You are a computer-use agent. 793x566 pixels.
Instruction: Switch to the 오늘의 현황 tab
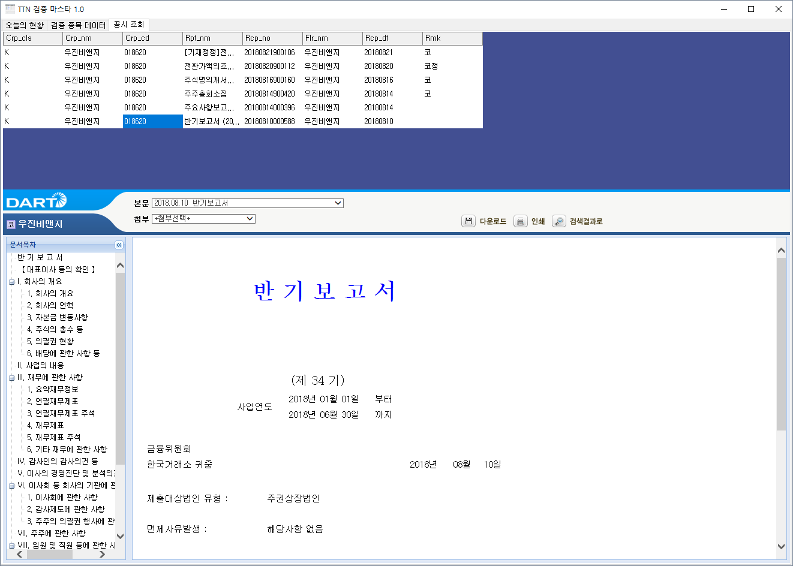(x=25, y=25)
